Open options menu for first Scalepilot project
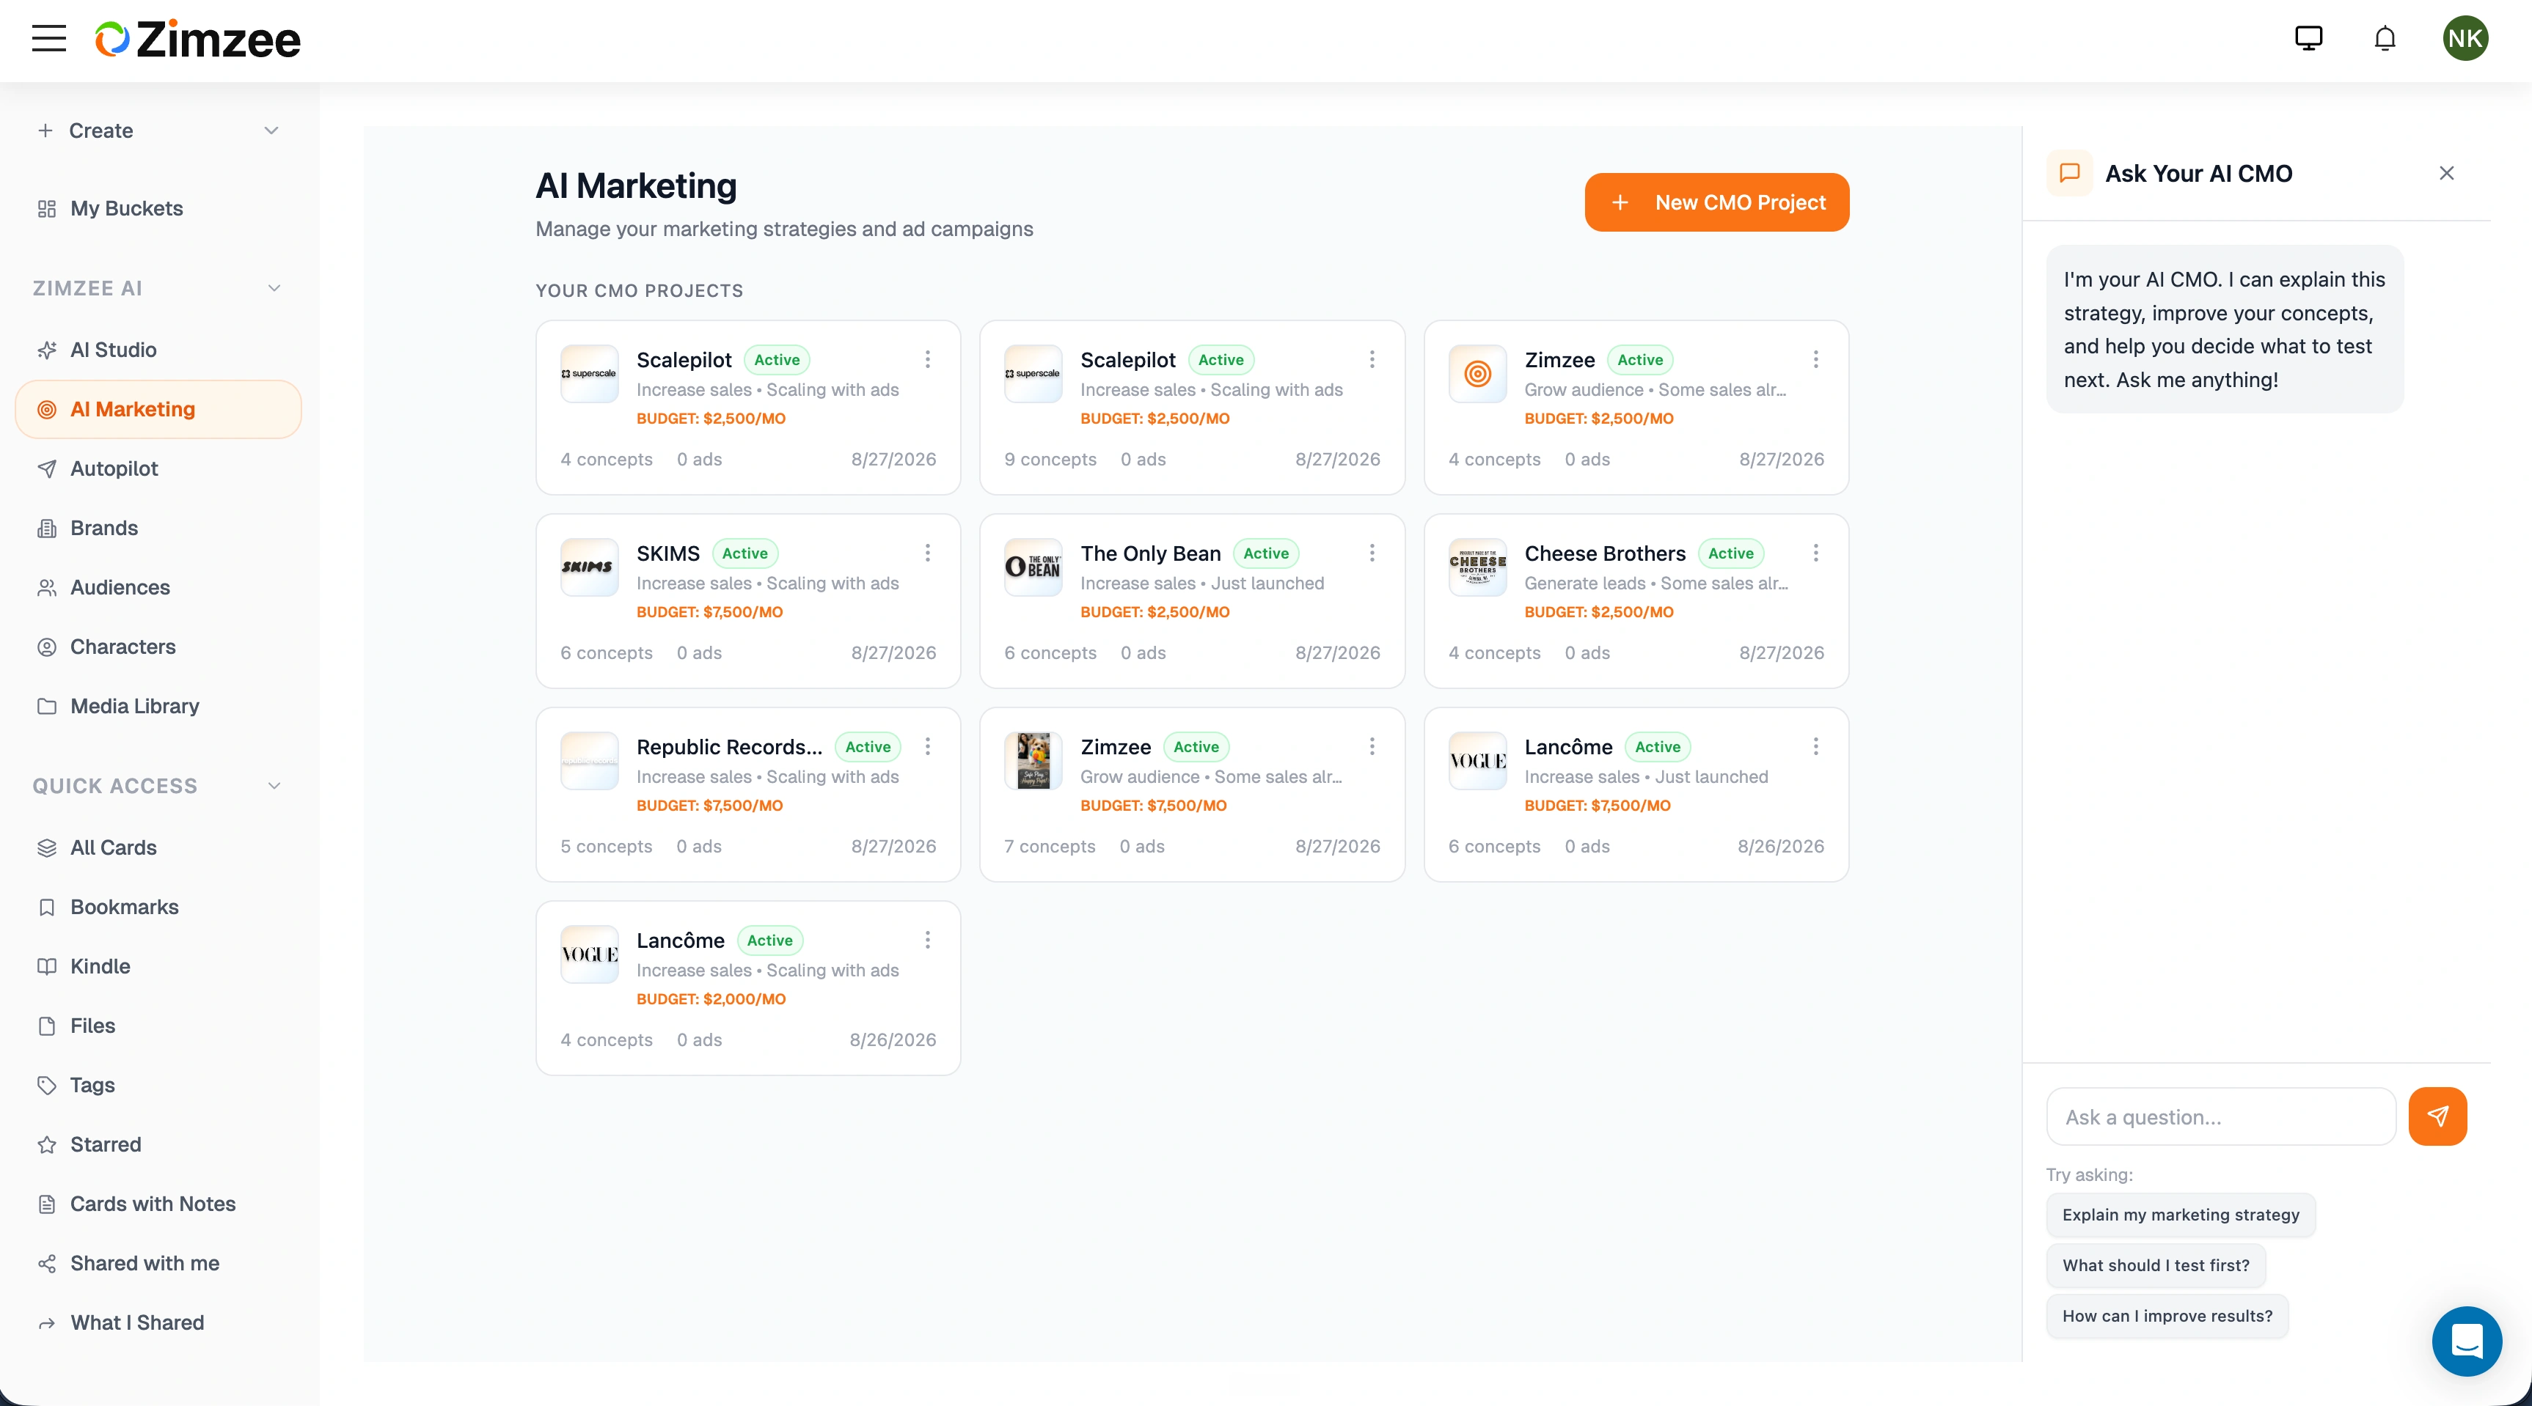The width and height of the screenshot is (2532, 1406). (927, 360)
